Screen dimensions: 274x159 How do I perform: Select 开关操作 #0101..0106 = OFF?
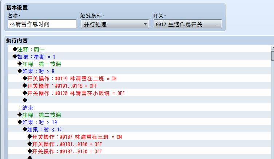[x=139, y=144]
